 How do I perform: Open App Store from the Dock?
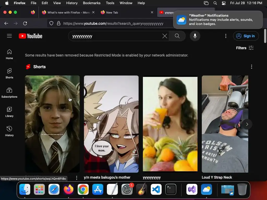coord(98,189)
